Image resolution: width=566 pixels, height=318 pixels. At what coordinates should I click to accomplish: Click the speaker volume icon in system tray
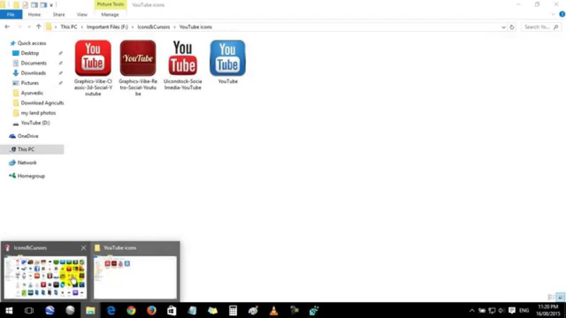(501, 310)
